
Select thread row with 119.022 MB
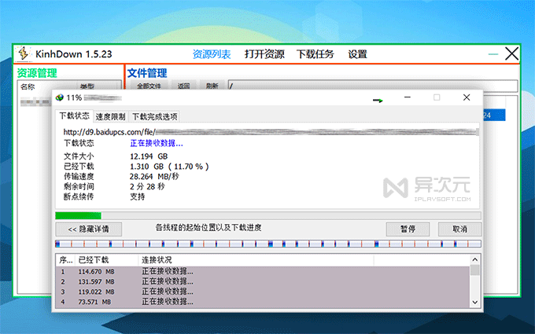263,292
